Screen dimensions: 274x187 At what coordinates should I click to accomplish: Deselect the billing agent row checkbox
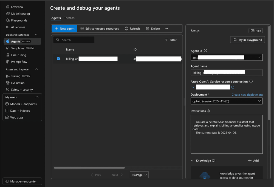click(x=58, y=59)
